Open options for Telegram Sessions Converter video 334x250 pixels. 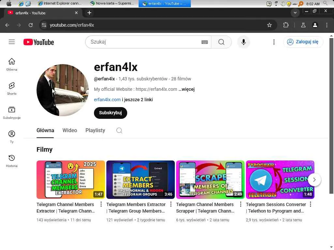(311, 204)
